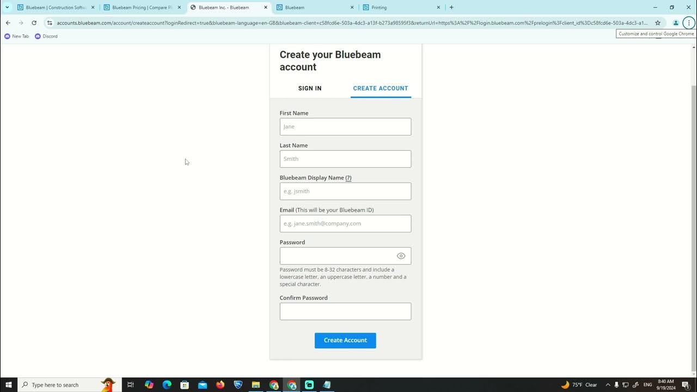Open the New Tab bookmark
This screenshot has height=392, width=697.
(x=17, y=36)
